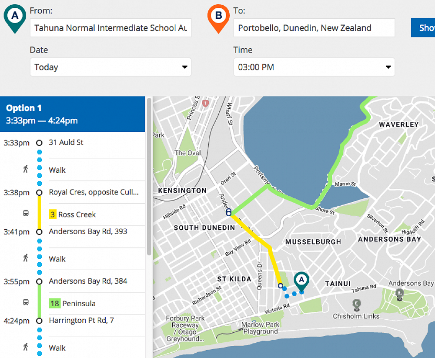Viewport: 435px width, 358px height.
Task: Click walking icon below 31 Auld St
Action: [26, 170]
